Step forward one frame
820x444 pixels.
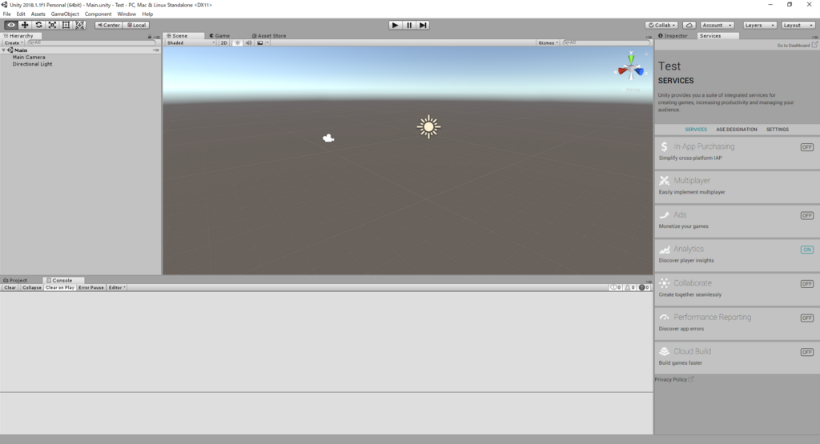[x=423, y=25]
